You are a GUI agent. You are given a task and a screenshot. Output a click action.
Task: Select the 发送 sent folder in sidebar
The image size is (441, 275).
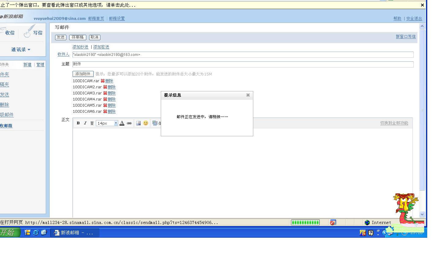tap(4, 95)
